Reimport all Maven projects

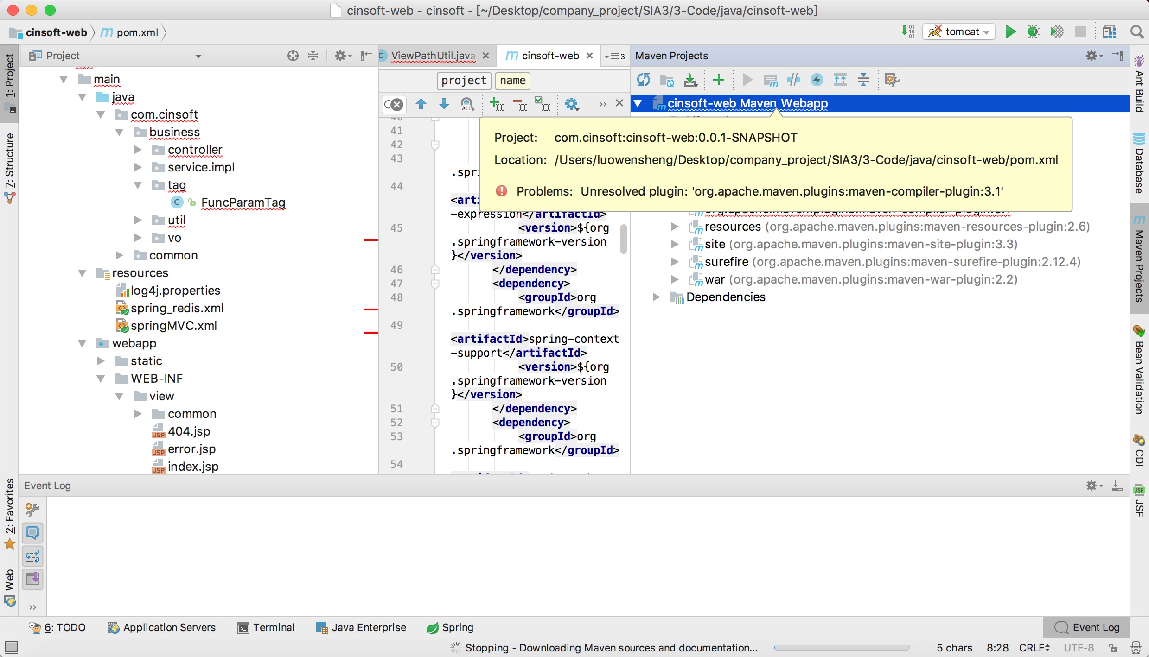[x=643, y=80]
